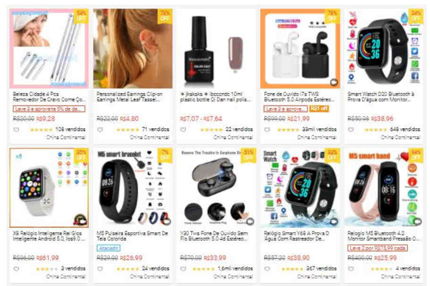Click the Atacado tag on M5 Pulseira
This screenshot has height=286, width=430.
108,248
